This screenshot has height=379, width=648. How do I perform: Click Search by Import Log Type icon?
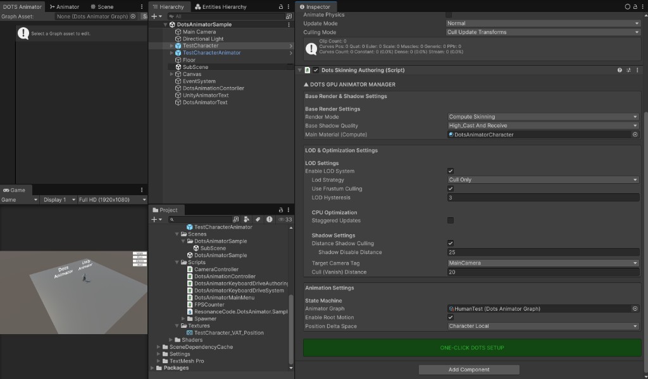(270, 219)
